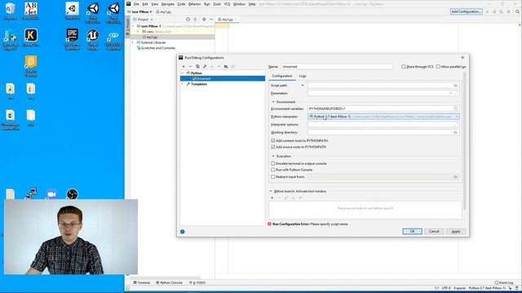Open the yellow K application desktop icon

31,37
